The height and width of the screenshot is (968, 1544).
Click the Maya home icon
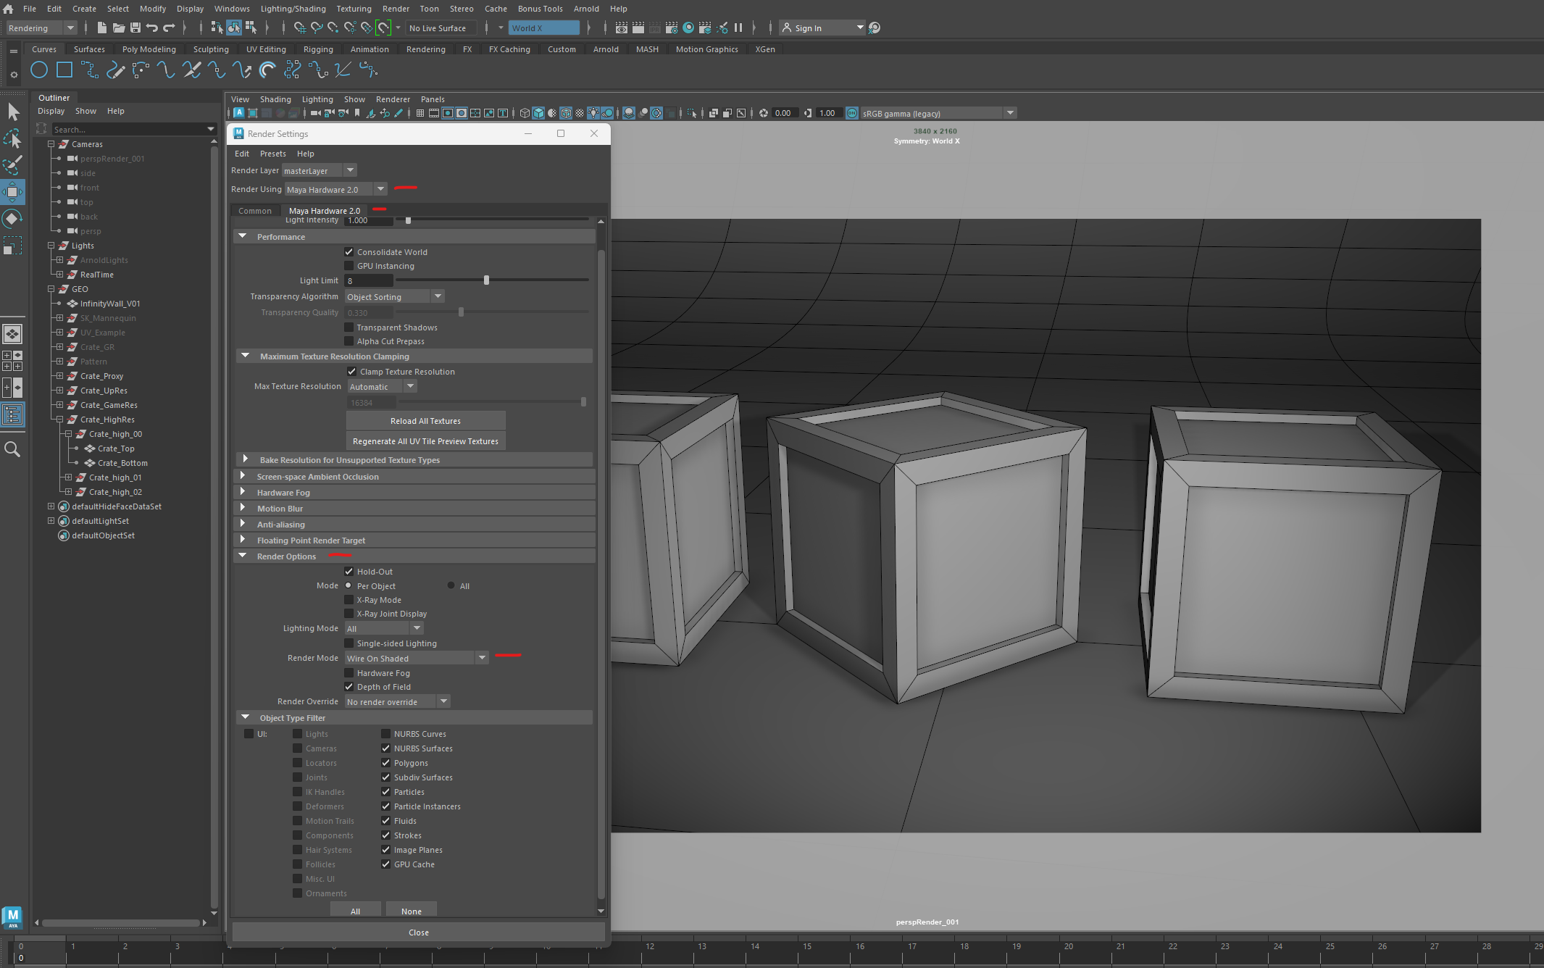(8, 9)
